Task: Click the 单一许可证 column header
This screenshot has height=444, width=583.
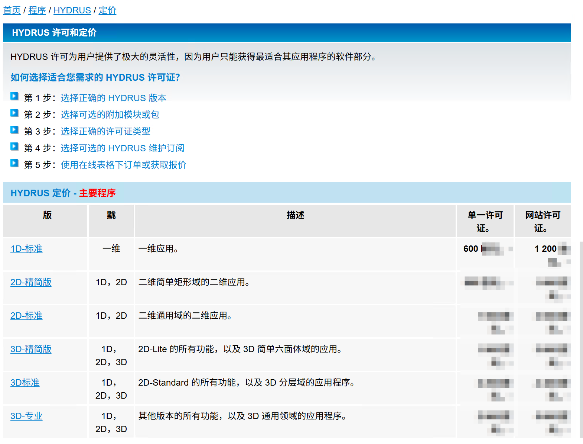Action: [485, 221]
